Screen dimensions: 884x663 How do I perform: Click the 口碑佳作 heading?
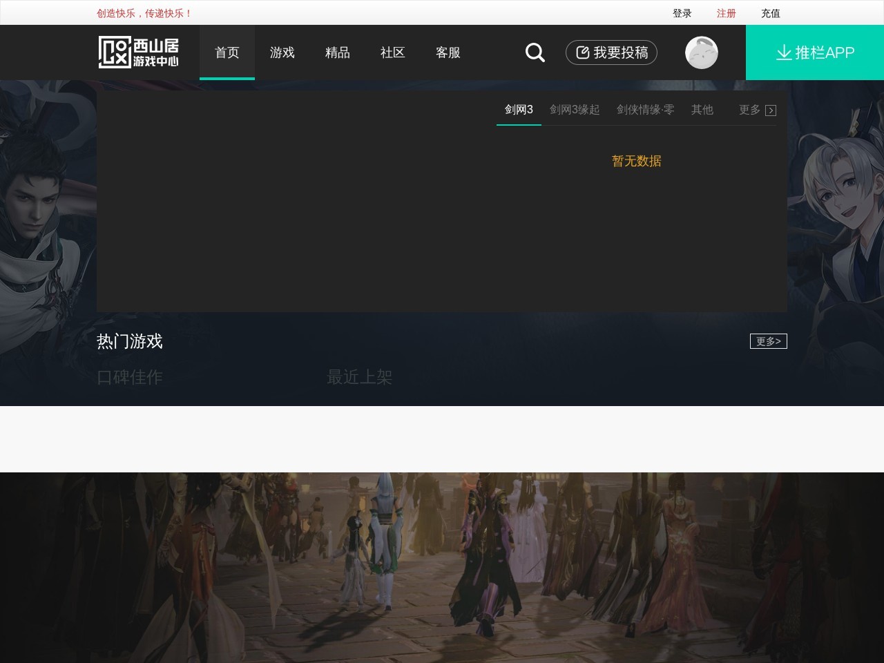(130, 377)
